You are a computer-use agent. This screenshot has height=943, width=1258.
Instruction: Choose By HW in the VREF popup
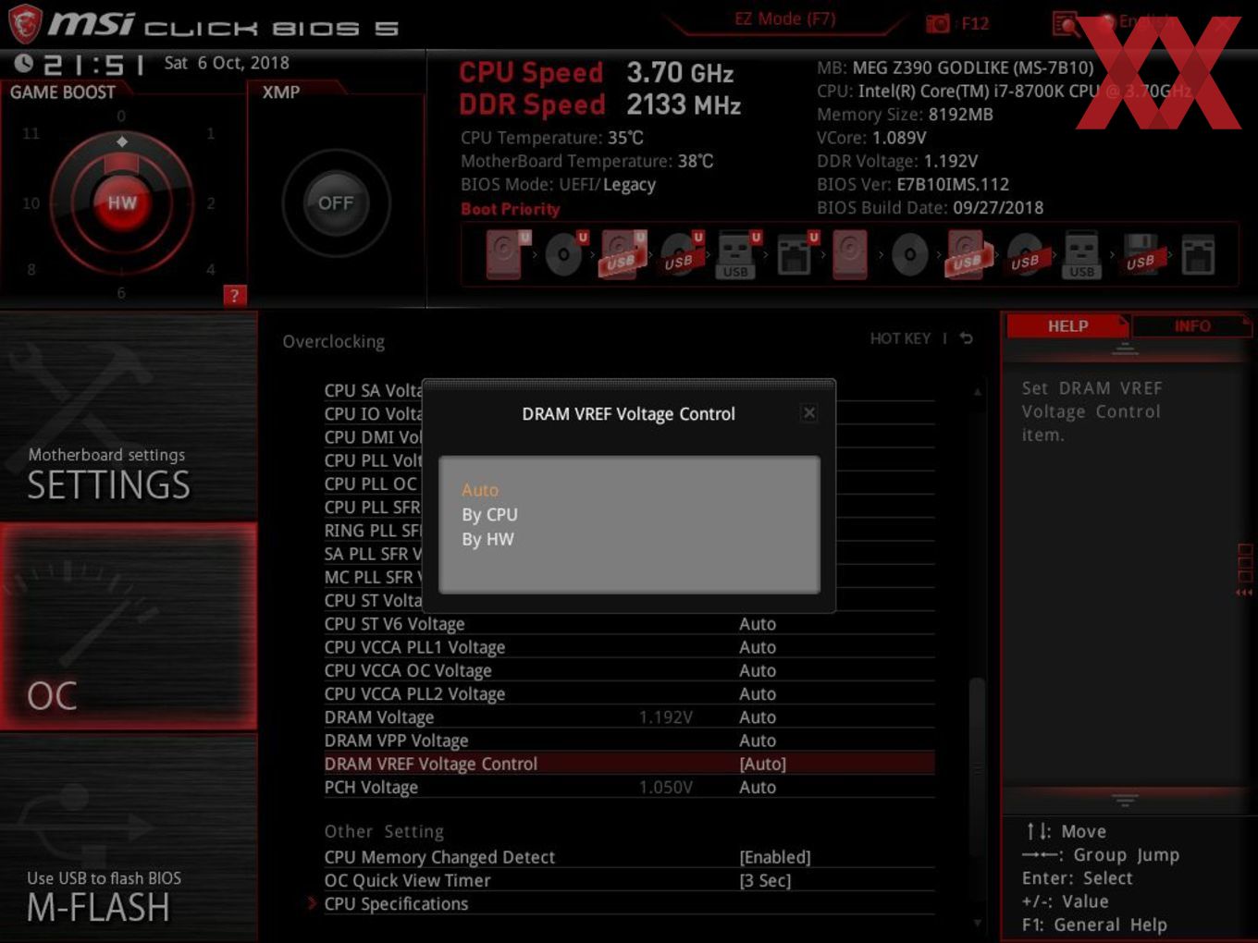(487, 540)
